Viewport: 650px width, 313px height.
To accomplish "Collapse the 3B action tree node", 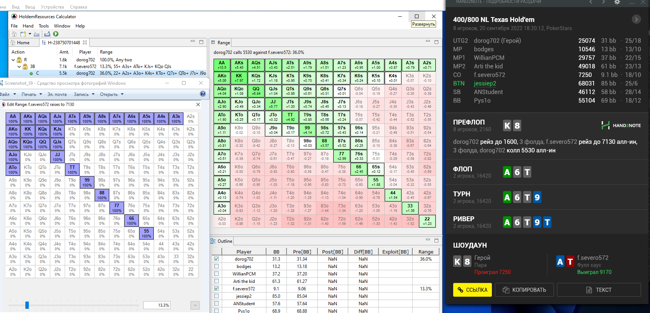I will coord(20,67).
